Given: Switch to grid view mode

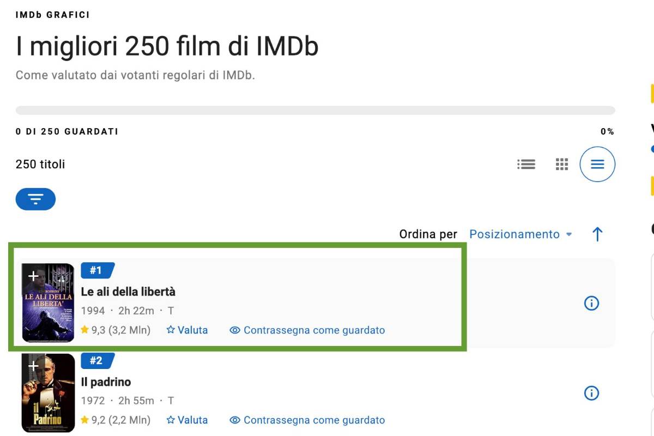Looking at the screenshot, I should (561, 163).
